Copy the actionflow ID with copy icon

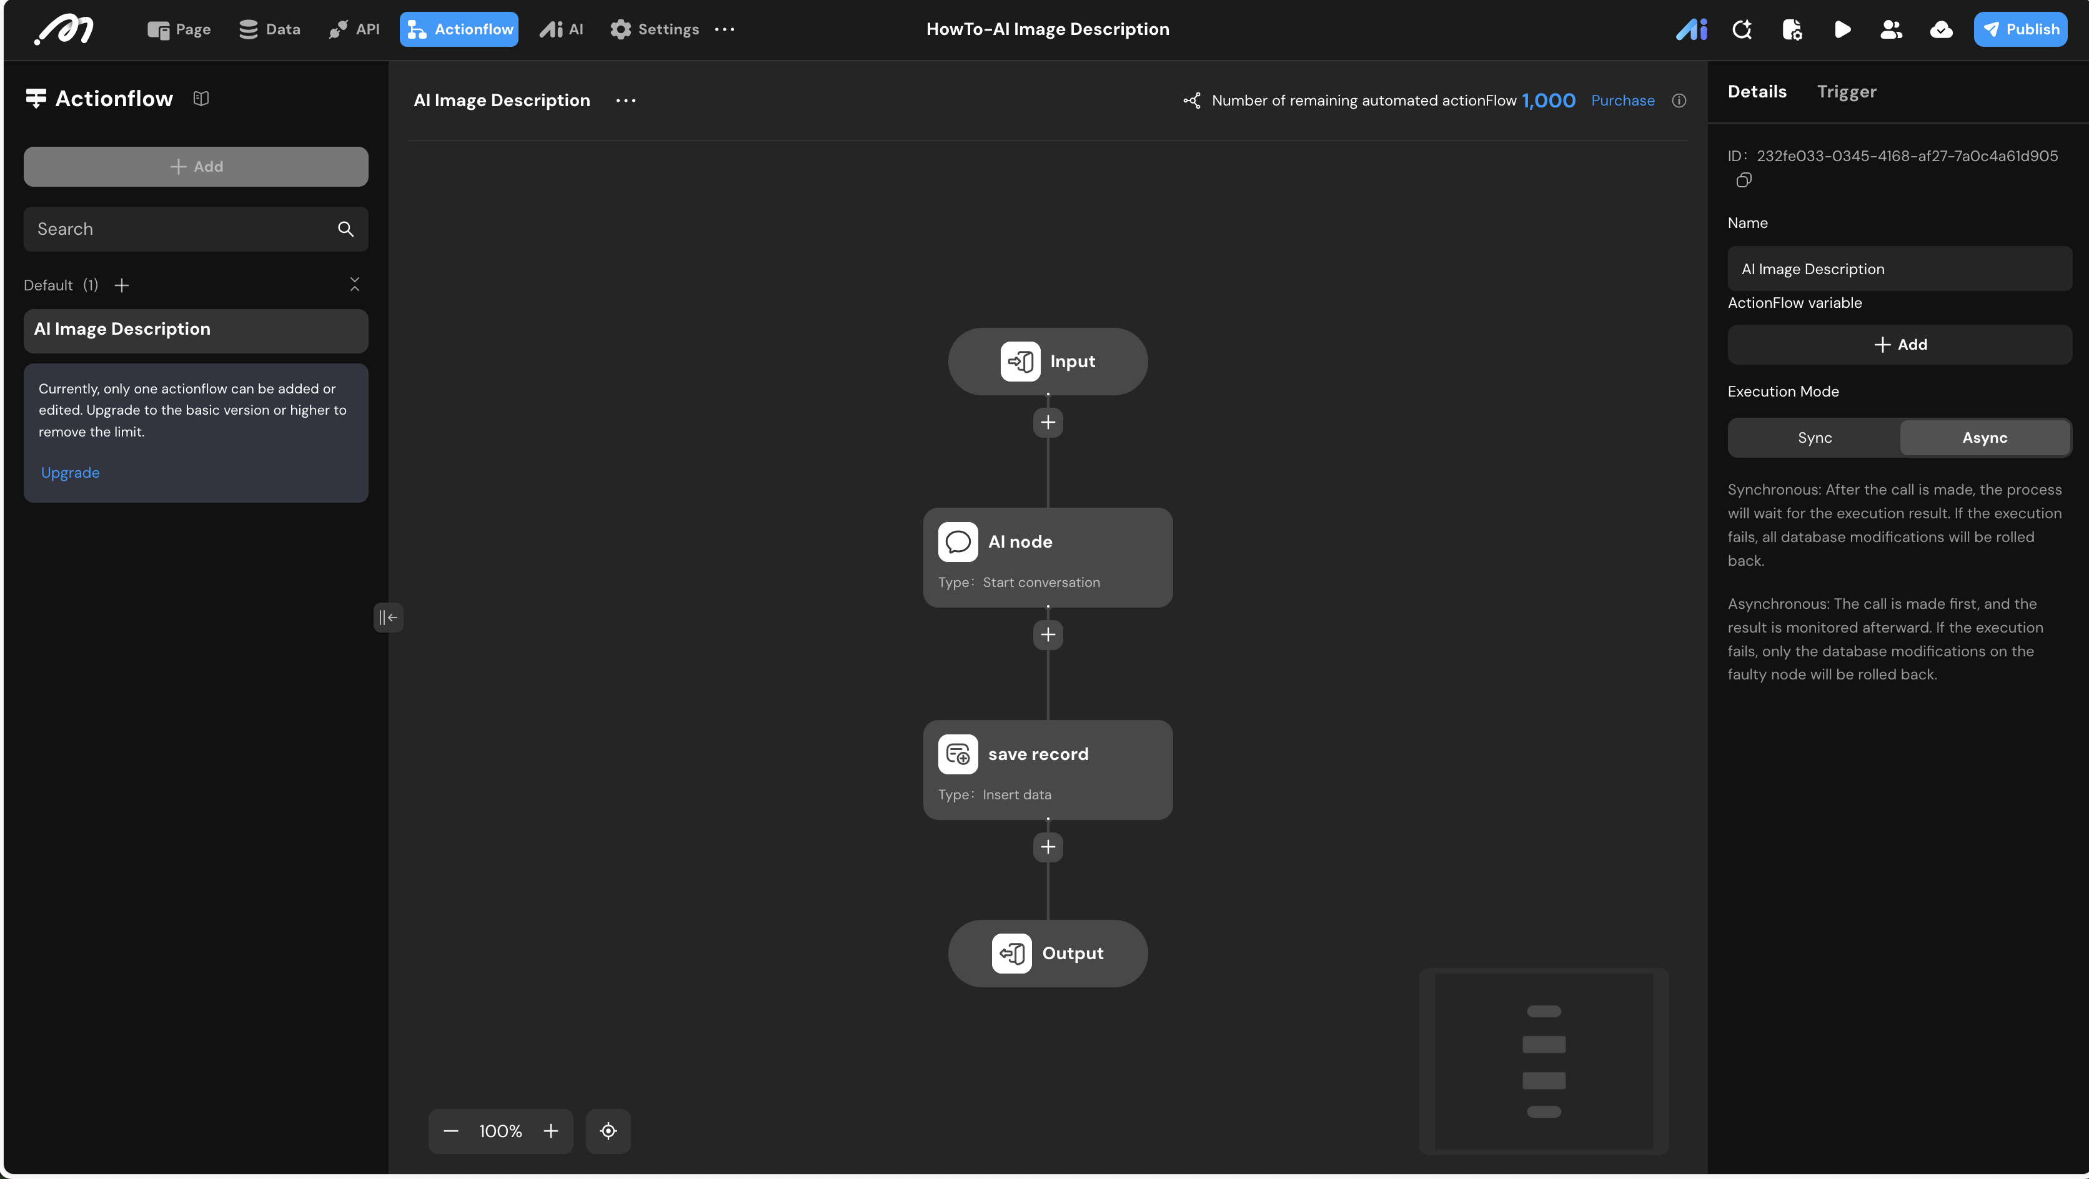pos(1744,180)
